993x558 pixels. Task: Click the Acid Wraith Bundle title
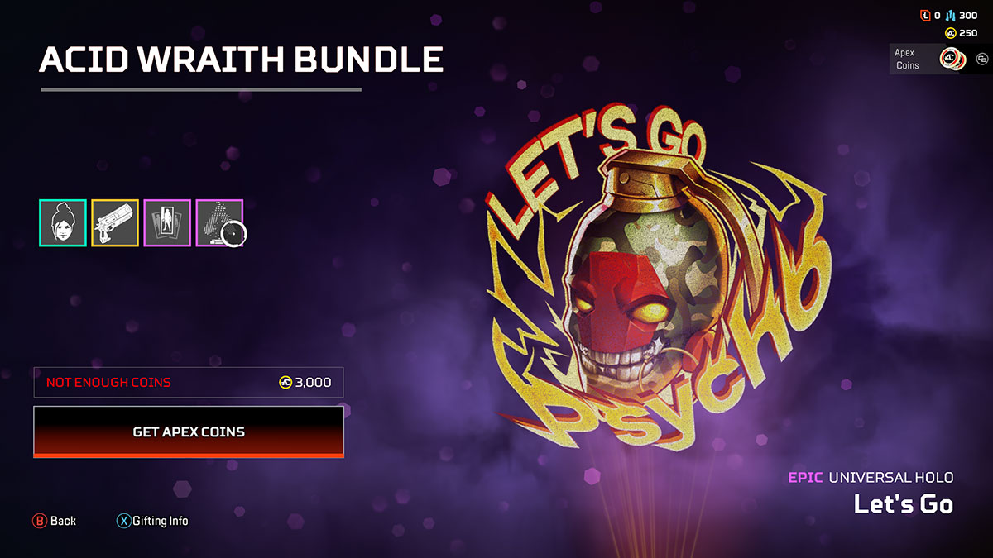tap(241, 60)
